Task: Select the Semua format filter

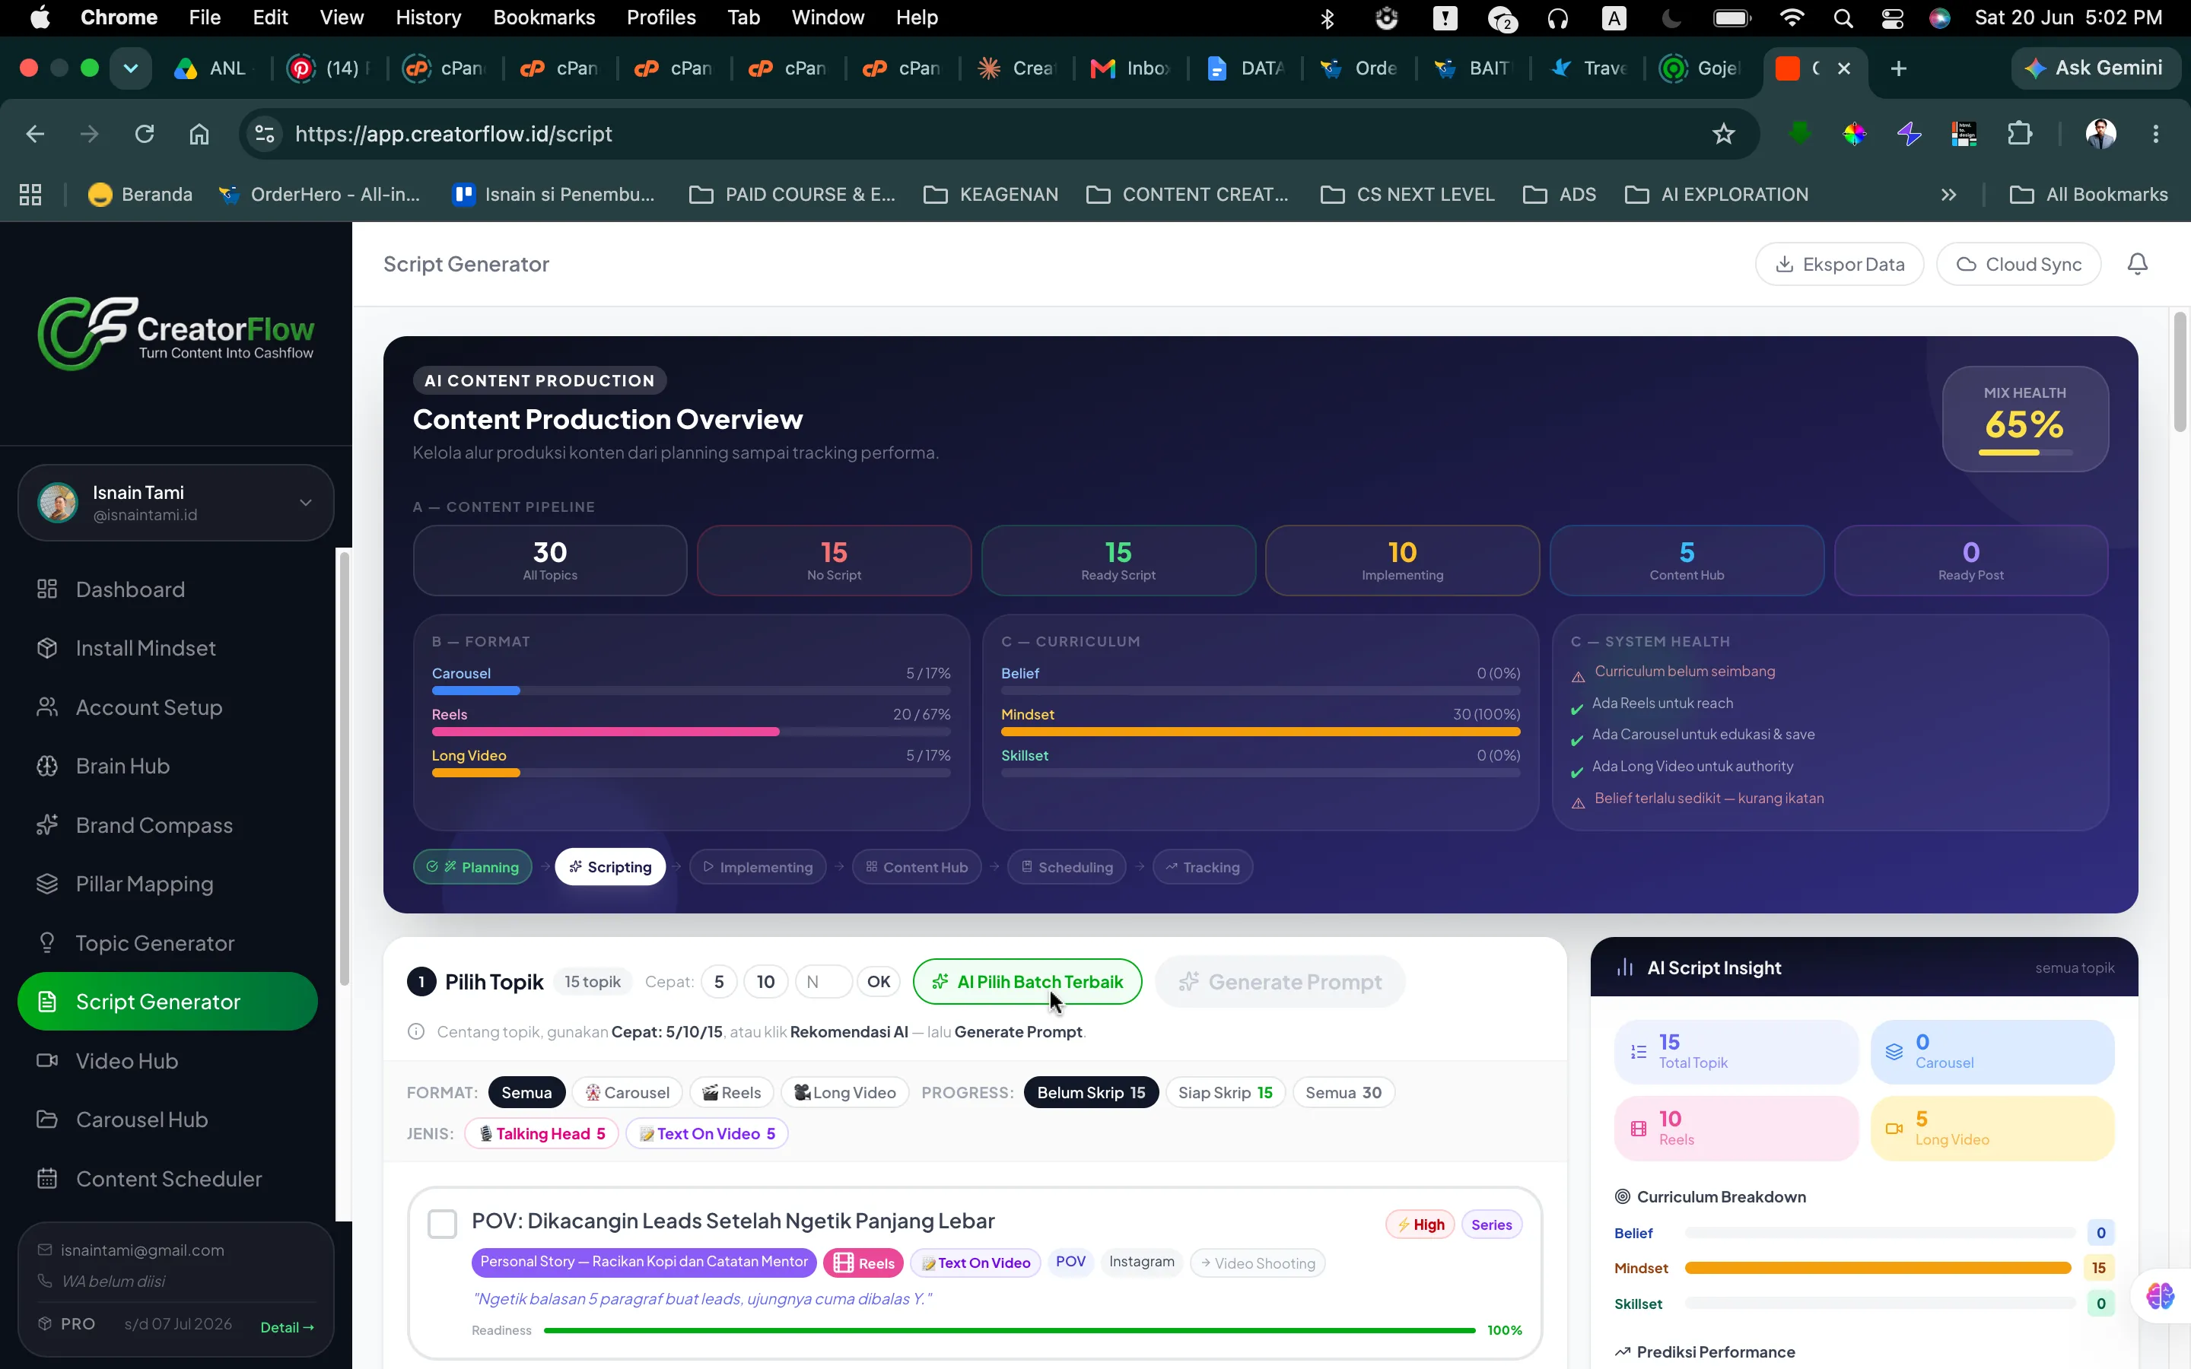Action: tap(526, 1092)
